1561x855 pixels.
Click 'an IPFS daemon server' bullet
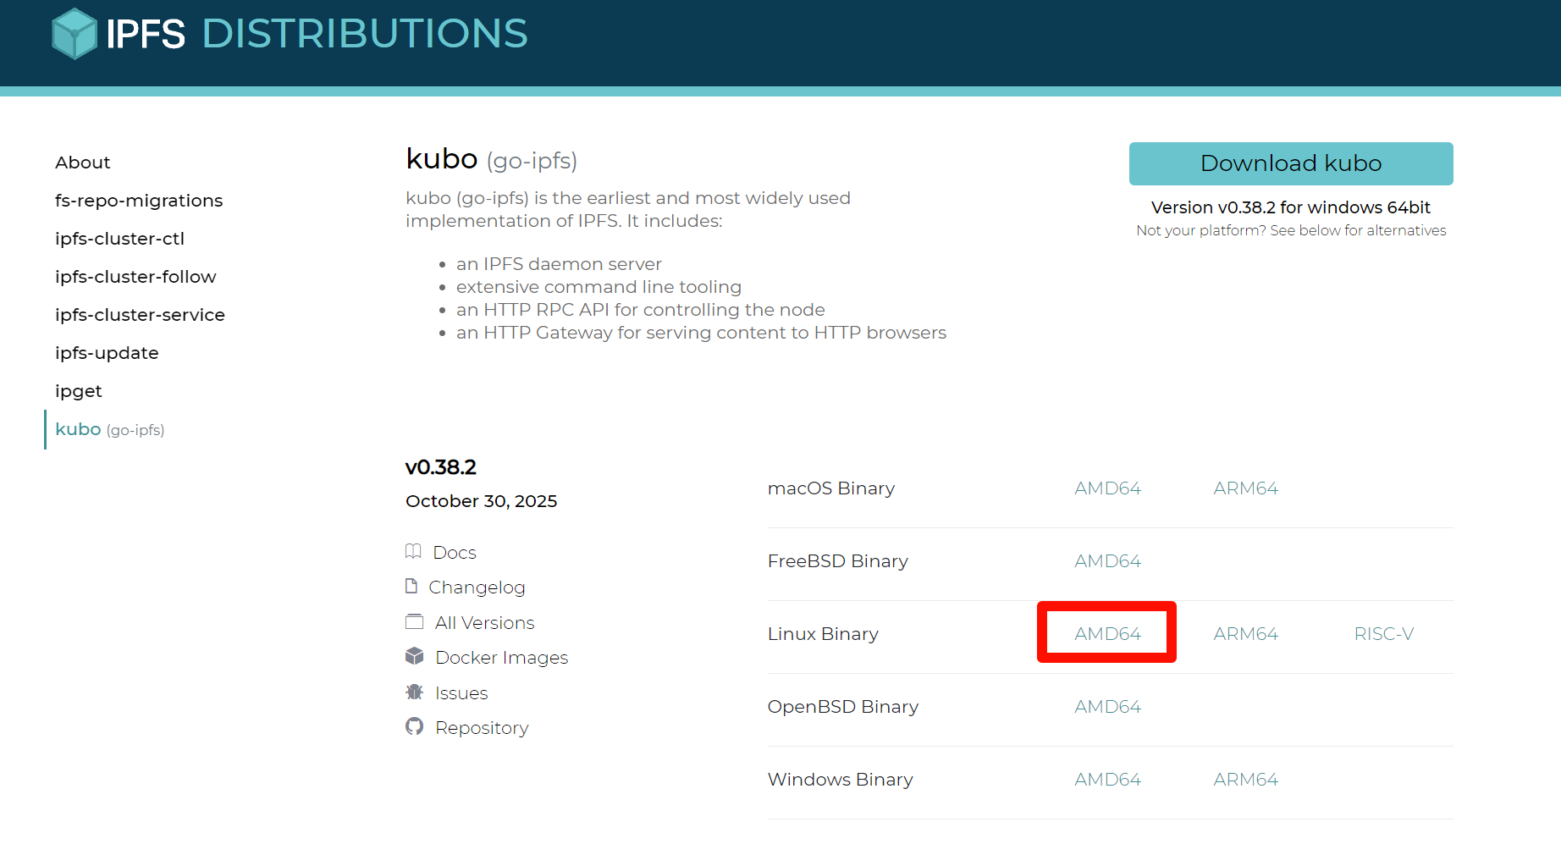coord(559,264)
